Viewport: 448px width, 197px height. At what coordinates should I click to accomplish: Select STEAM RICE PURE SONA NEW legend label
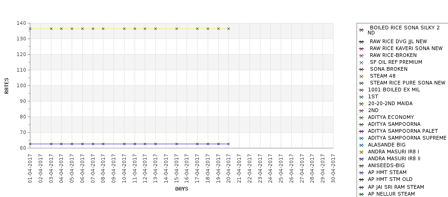[408, 83]
